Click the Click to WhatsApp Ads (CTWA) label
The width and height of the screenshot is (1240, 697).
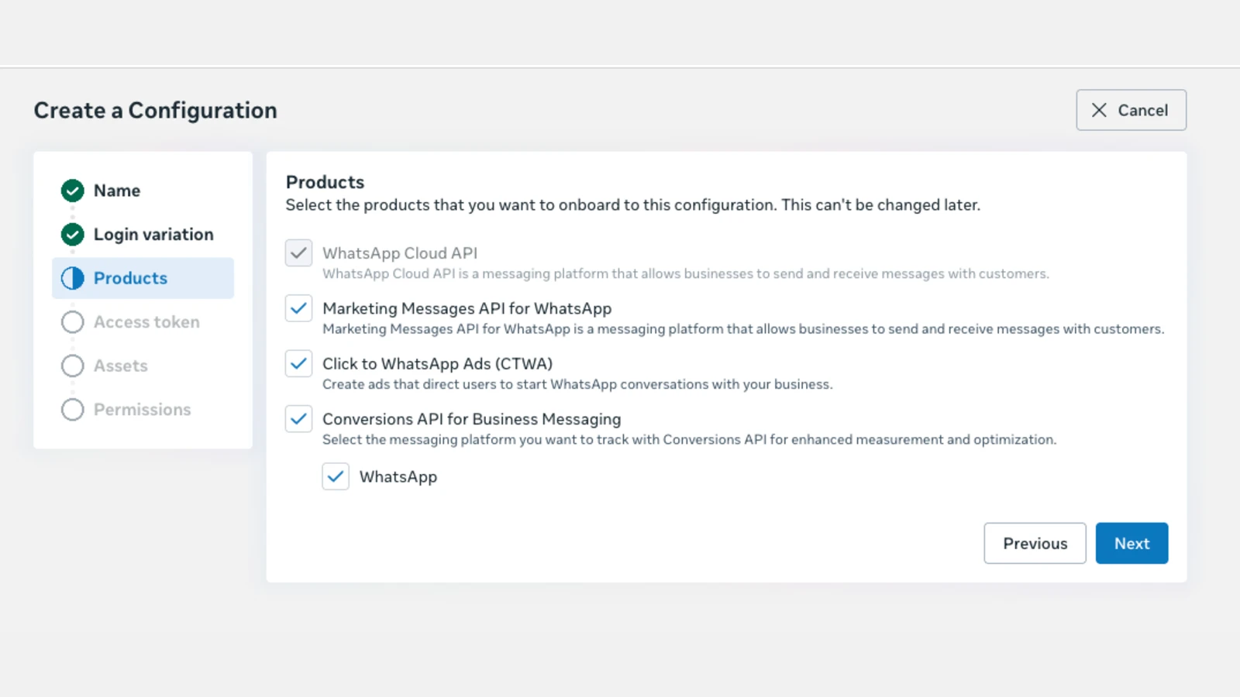438,364
